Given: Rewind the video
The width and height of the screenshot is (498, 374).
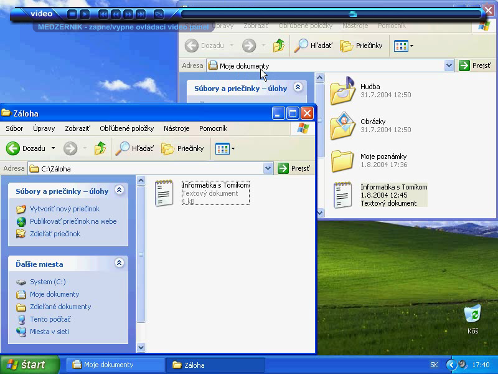Looking at the screenshot, I should click(x=116, y=14).
